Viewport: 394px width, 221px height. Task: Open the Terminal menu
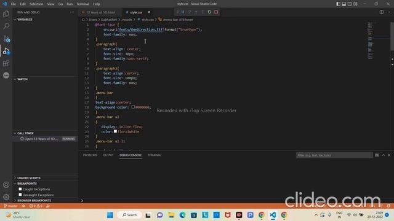[83, 4]
